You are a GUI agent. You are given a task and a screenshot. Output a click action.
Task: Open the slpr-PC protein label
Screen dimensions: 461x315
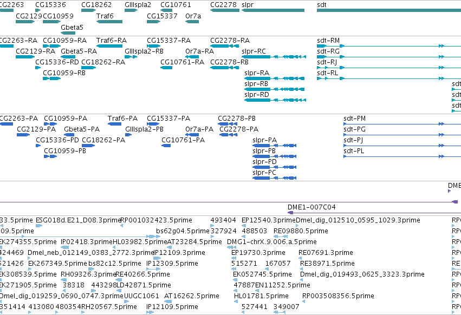click(264, 173)
